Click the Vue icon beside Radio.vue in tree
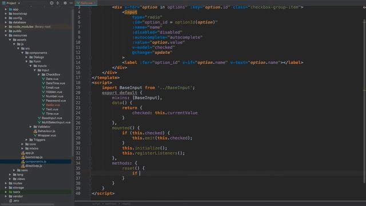This screenshot has height=206, width=366. pos(43,105)
